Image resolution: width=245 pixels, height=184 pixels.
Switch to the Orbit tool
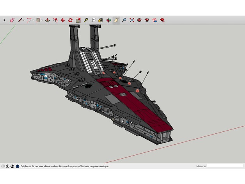pyautogui.click(x=108, y=20)
